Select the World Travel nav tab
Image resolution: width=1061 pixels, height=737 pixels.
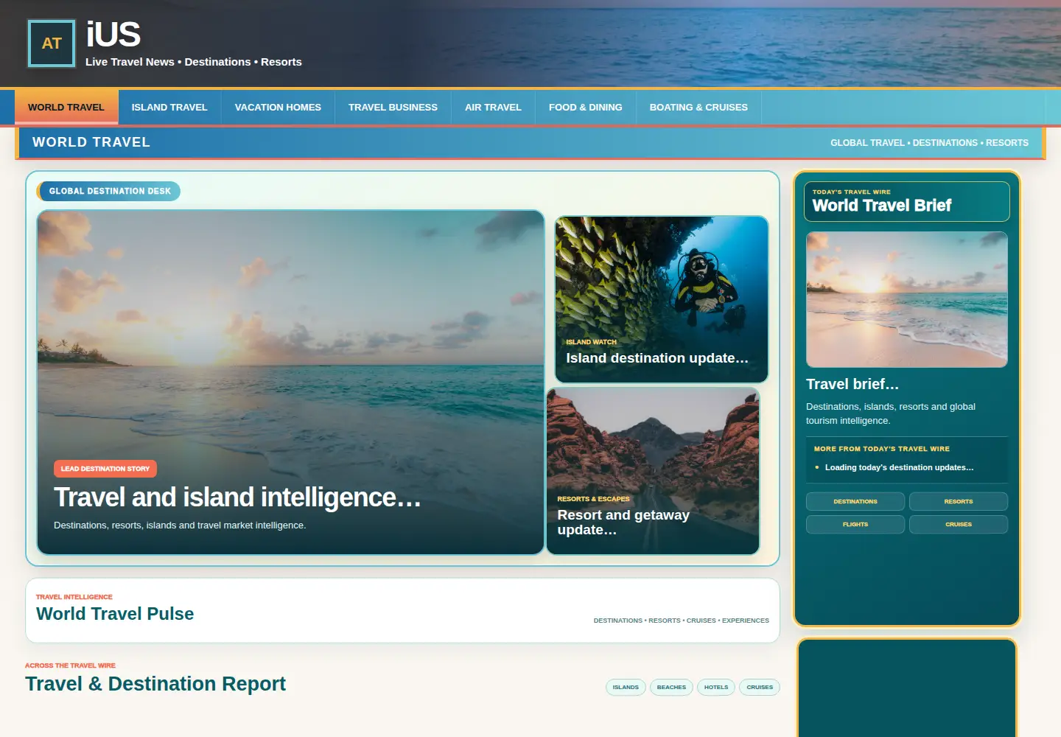(x=66, y=107)
